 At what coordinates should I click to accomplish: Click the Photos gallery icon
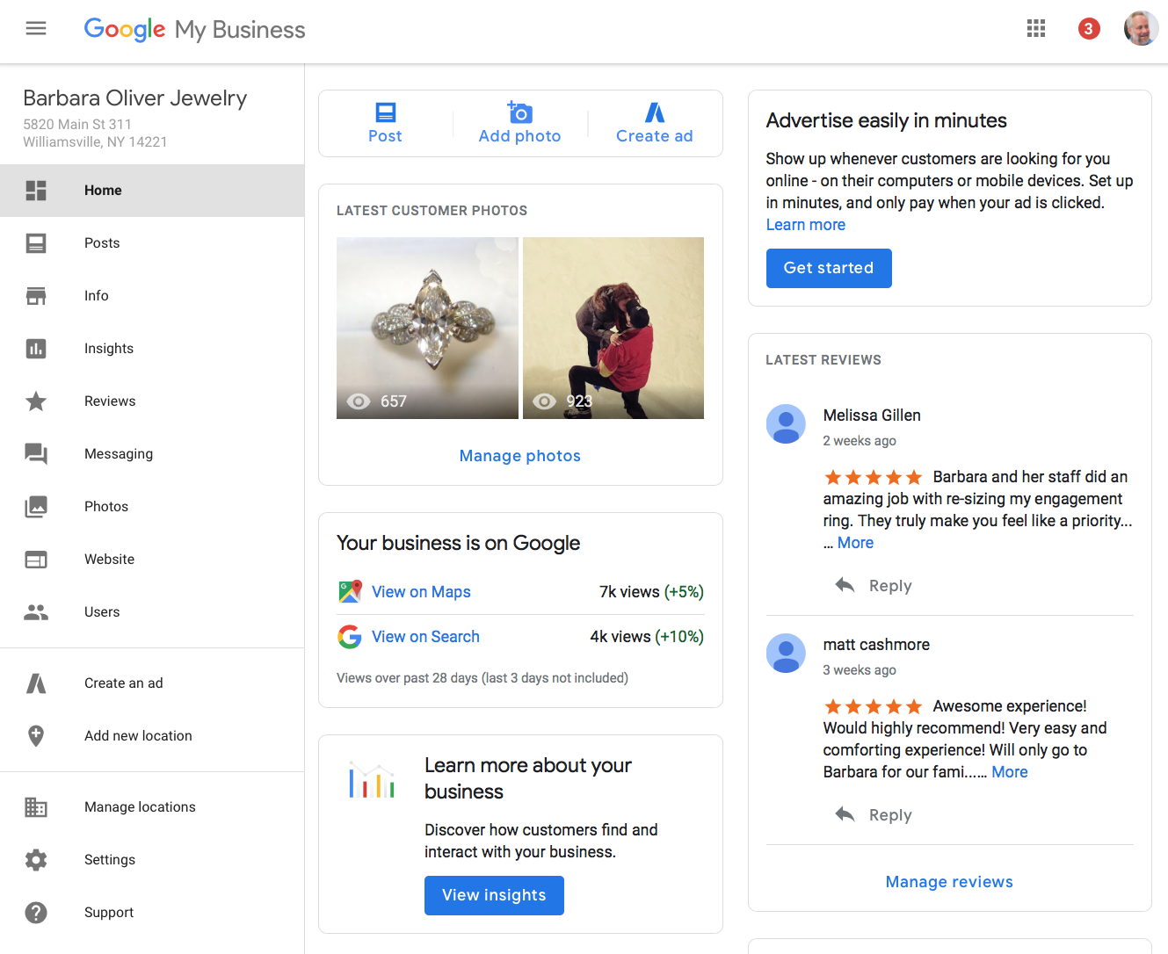pos(36,507)
